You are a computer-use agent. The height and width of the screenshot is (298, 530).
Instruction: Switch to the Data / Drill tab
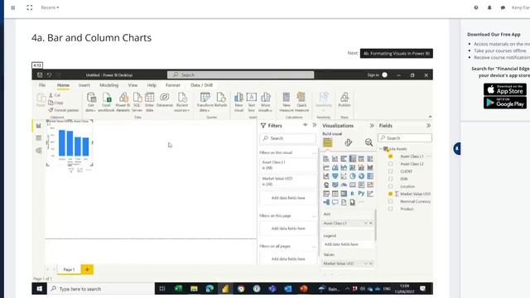[201, 85]
